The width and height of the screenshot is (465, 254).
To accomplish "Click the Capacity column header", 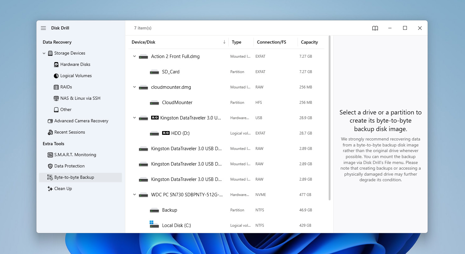I will point(309,42).
